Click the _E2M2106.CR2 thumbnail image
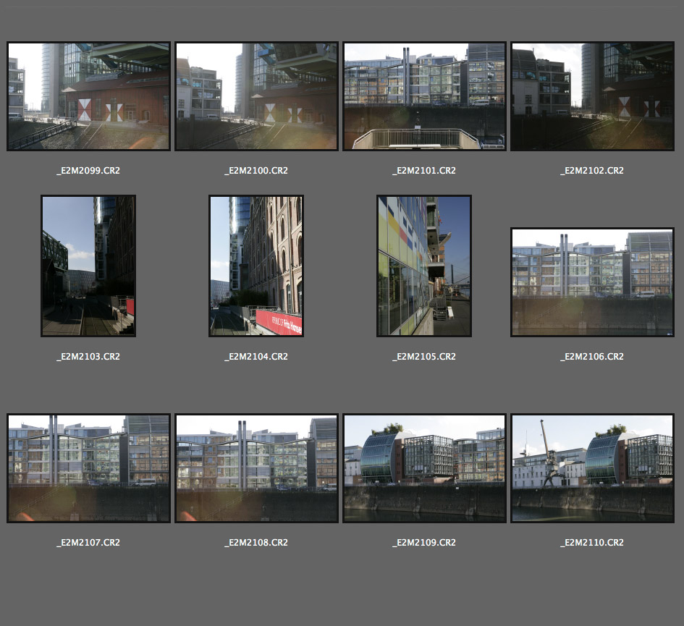 (x=592, y=282)
